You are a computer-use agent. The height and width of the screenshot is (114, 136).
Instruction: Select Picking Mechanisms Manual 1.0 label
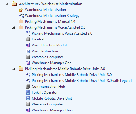point(50,22)
